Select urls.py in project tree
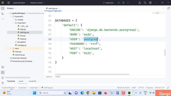The width and height of the screenshot is (171, 96). tap(21, 36)
